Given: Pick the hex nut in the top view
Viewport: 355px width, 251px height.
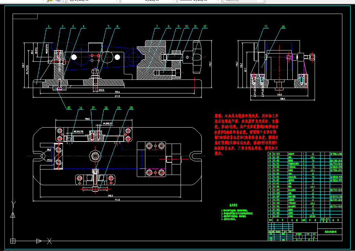Looking at the screenshot, I should click(x=95, y=156).
